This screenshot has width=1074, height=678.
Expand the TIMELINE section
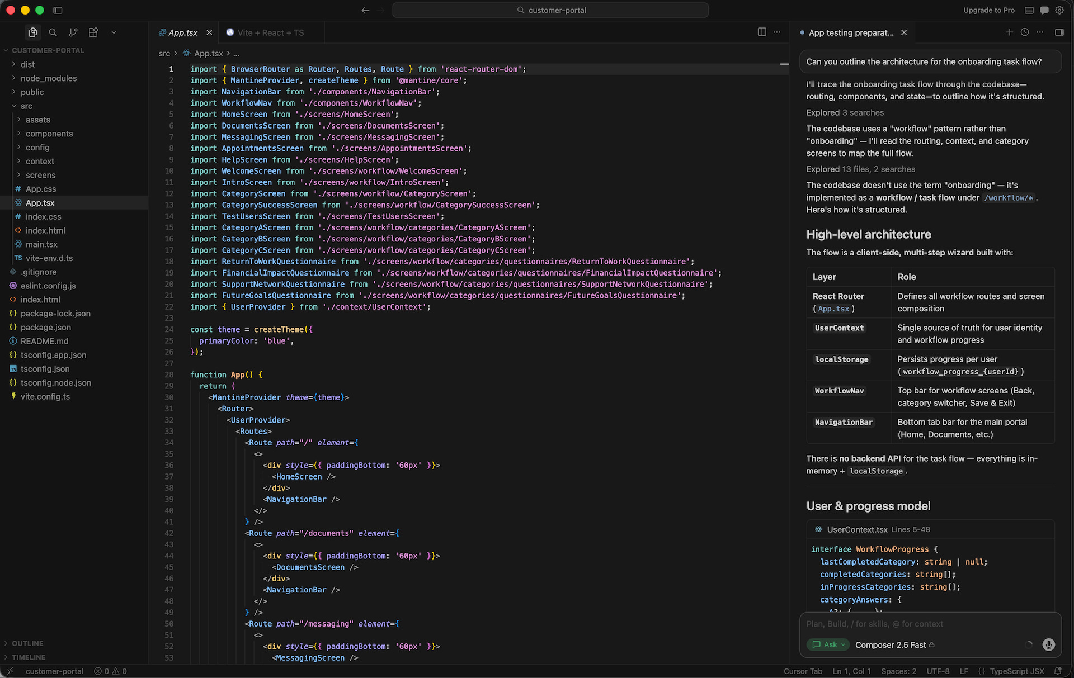(29, 657)
